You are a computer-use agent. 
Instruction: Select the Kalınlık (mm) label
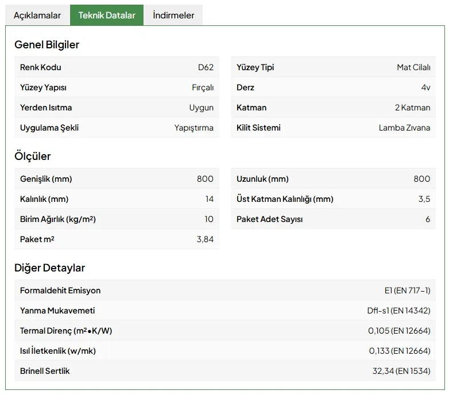click(44, 199)
